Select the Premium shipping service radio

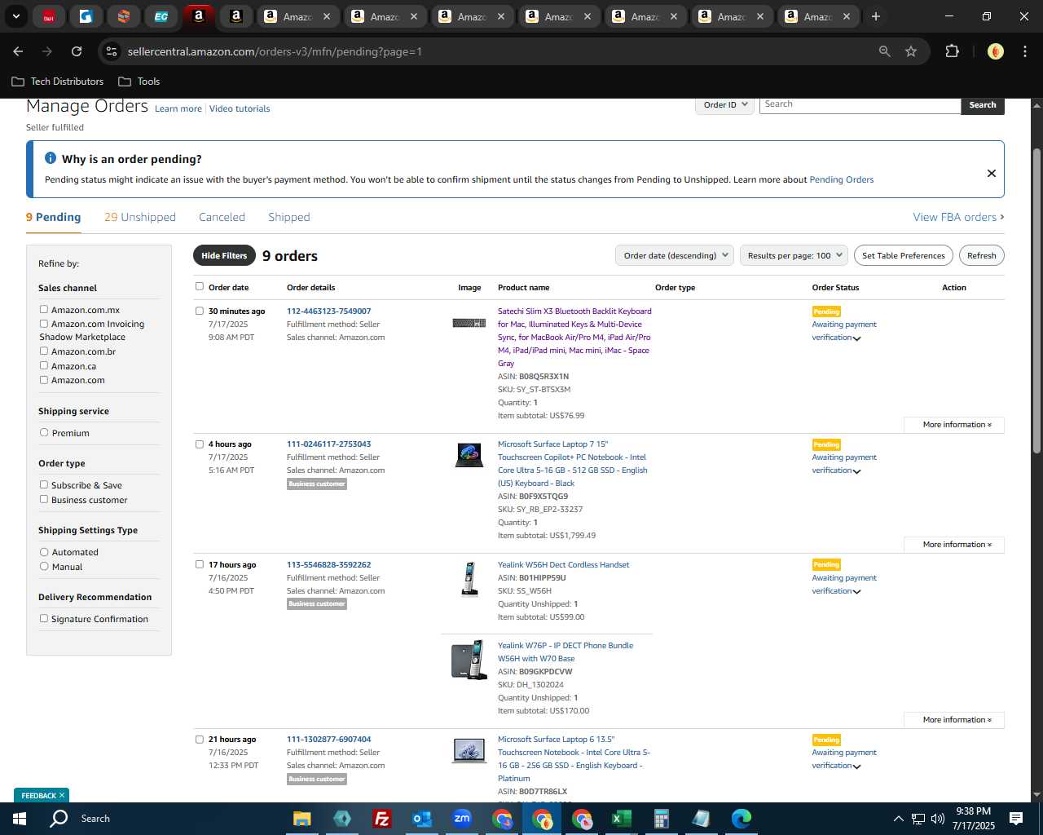pos(44,433)
